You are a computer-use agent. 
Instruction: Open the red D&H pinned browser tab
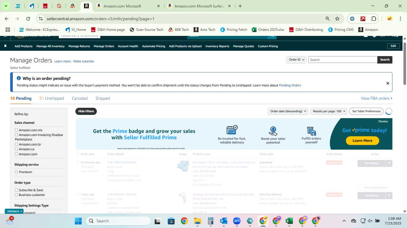tap(45, 6)
